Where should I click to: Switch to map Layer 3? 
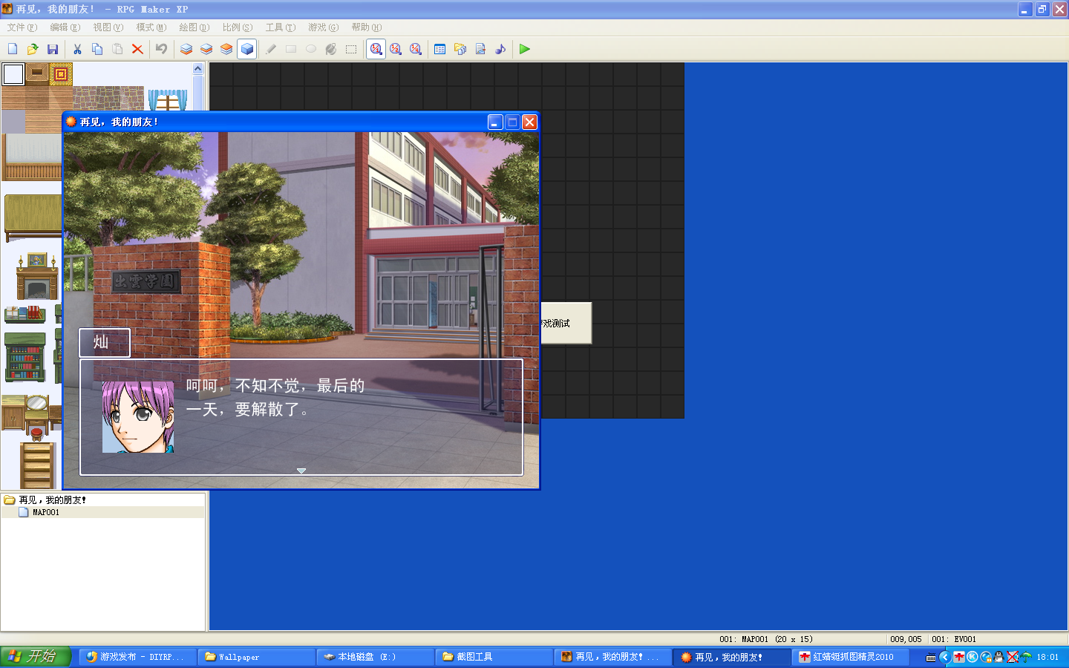(226, 49)
